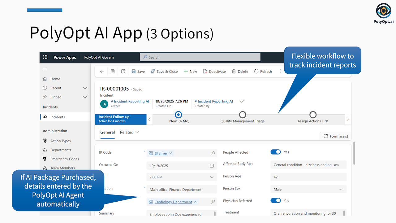
Task: Open the Cardiology Department link
Action: [173, 202]
